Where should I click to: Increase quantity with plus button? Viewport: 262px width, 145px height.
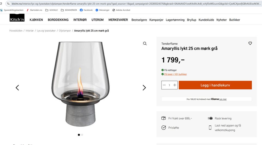[x=175, y=85]
